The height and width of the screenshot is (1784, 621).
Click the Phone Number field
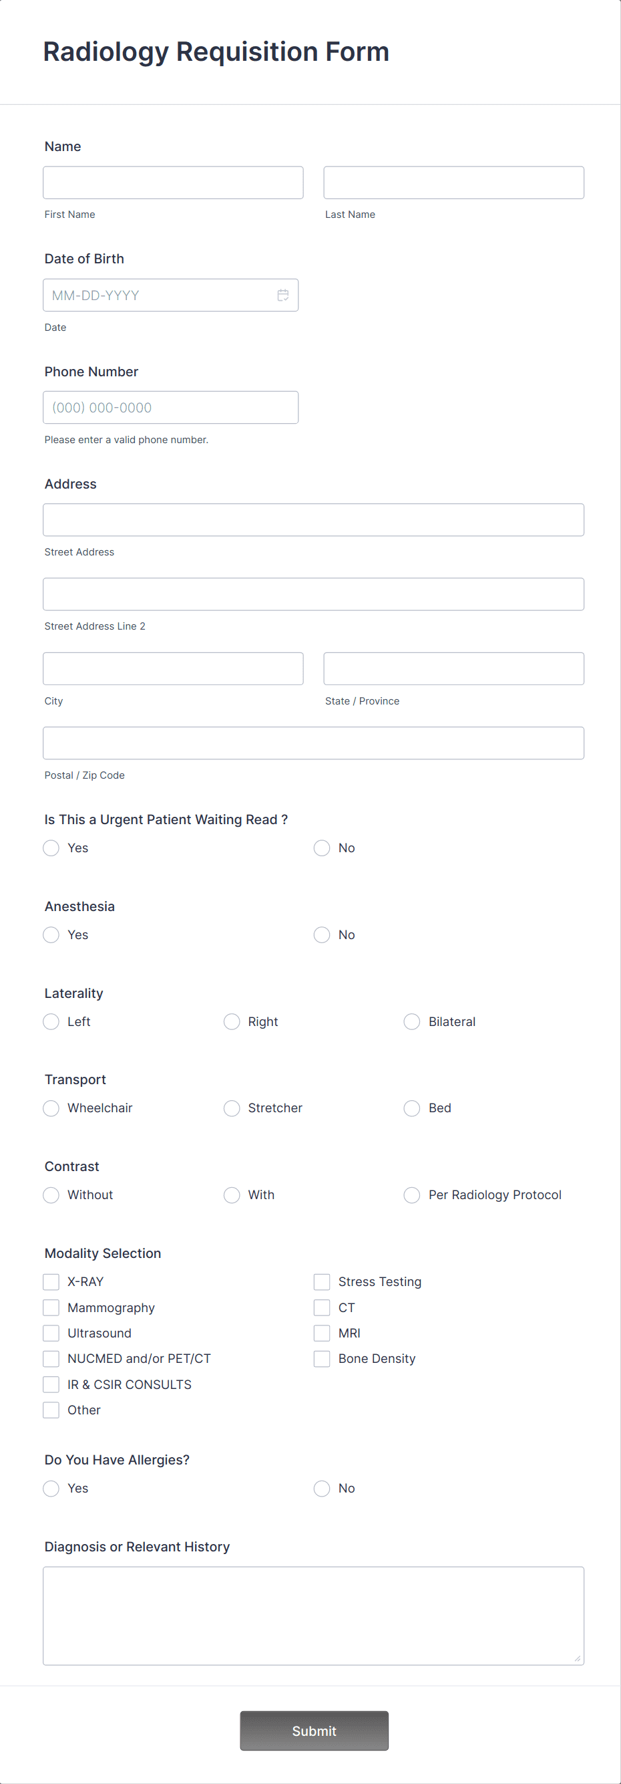(170, 407)
